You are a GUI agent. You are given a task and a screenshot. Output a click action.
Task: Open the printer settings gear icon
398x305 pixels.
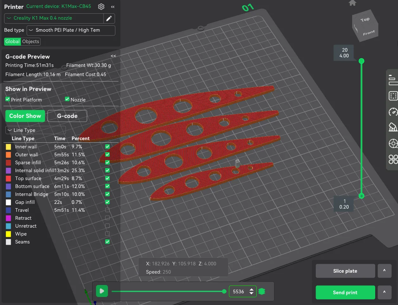(x=101, y=6)
